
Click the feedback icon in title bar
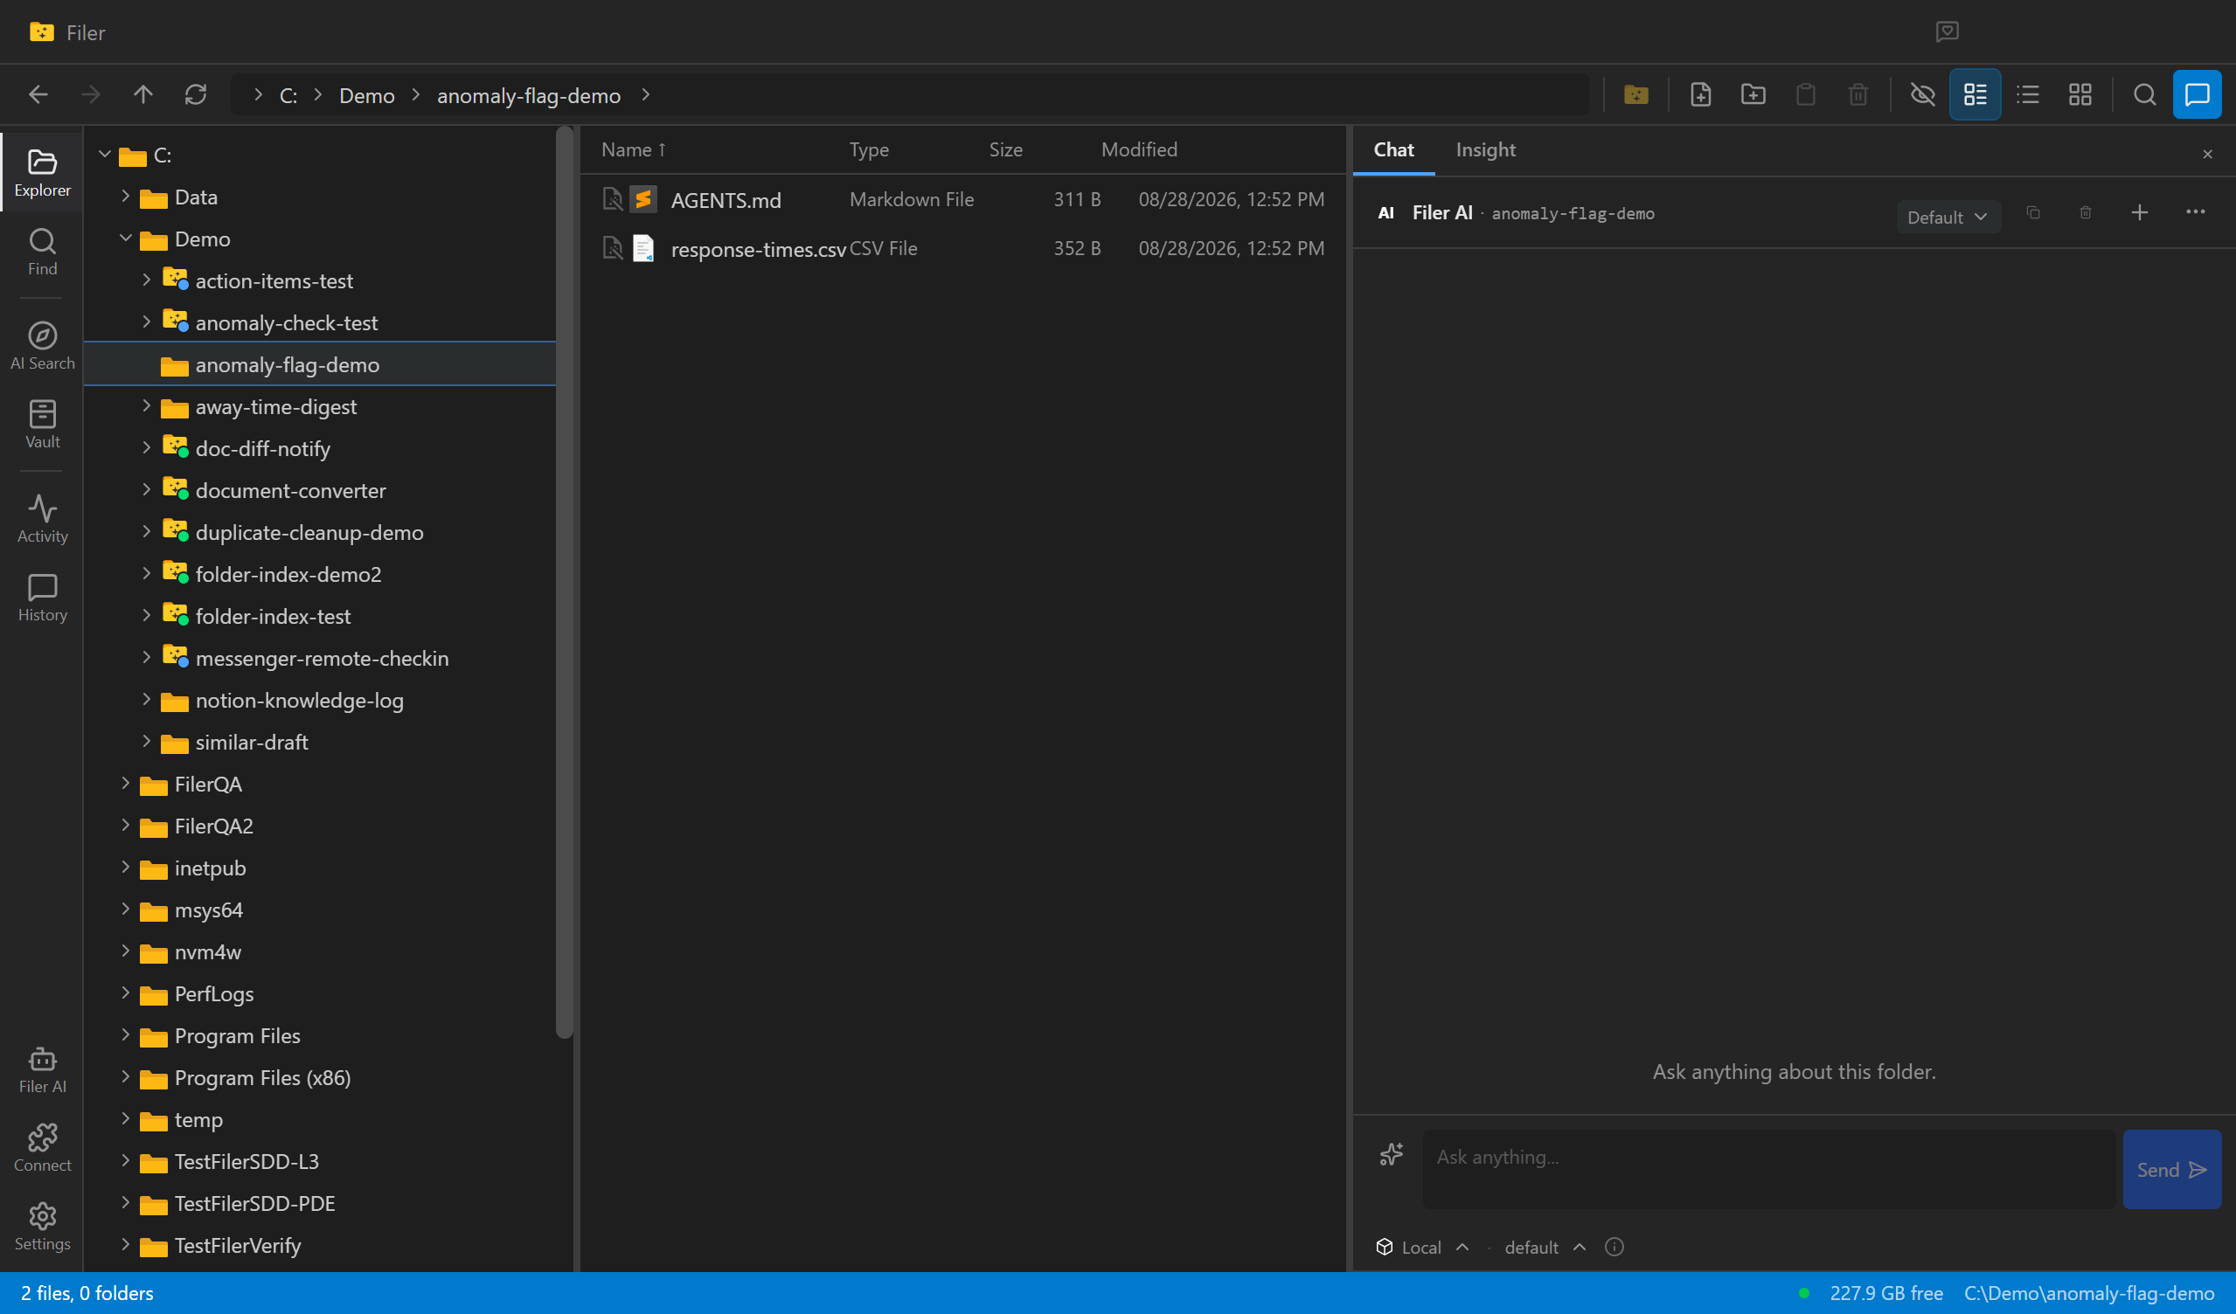1947,32
